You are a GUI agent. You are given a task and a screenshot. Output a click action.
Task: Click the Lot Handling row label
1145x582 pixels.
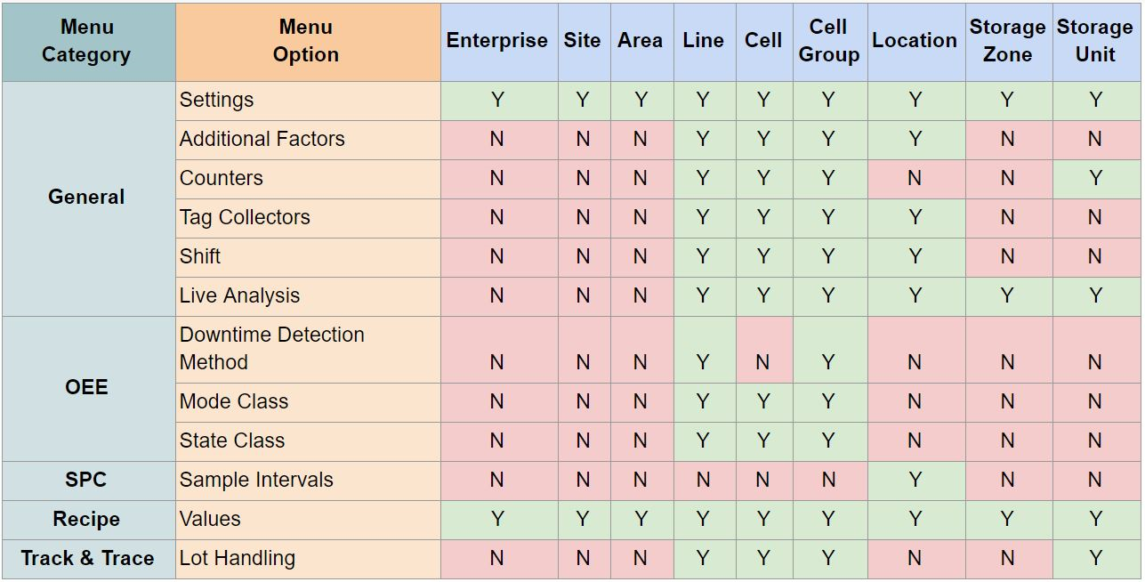238,558
